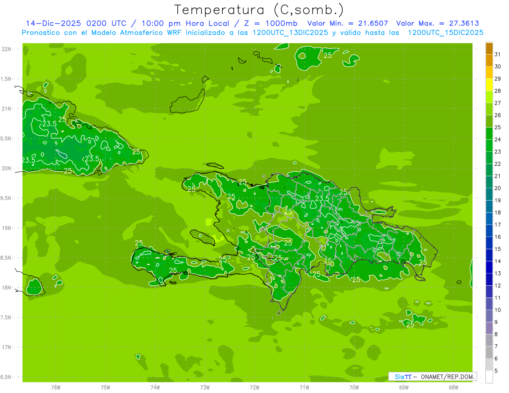Click the title "Temperatura (C,somb.)"
Screen dimensions: 509x393
tap(259, 9)
